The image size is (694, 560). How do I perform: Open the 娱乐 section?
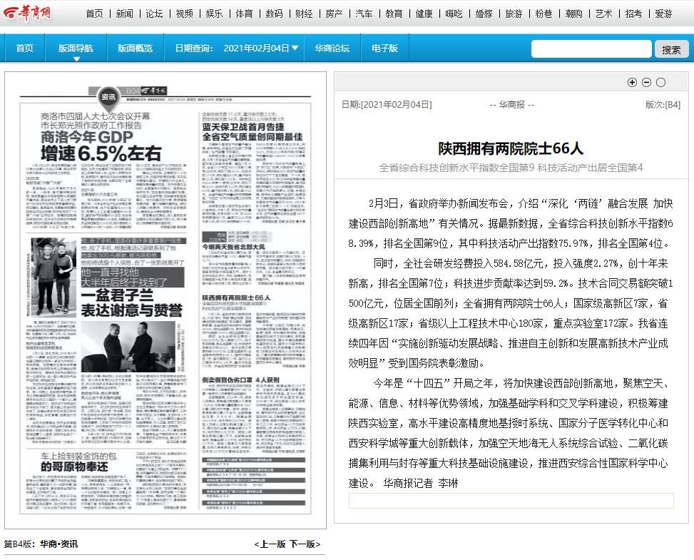point(214,14)
